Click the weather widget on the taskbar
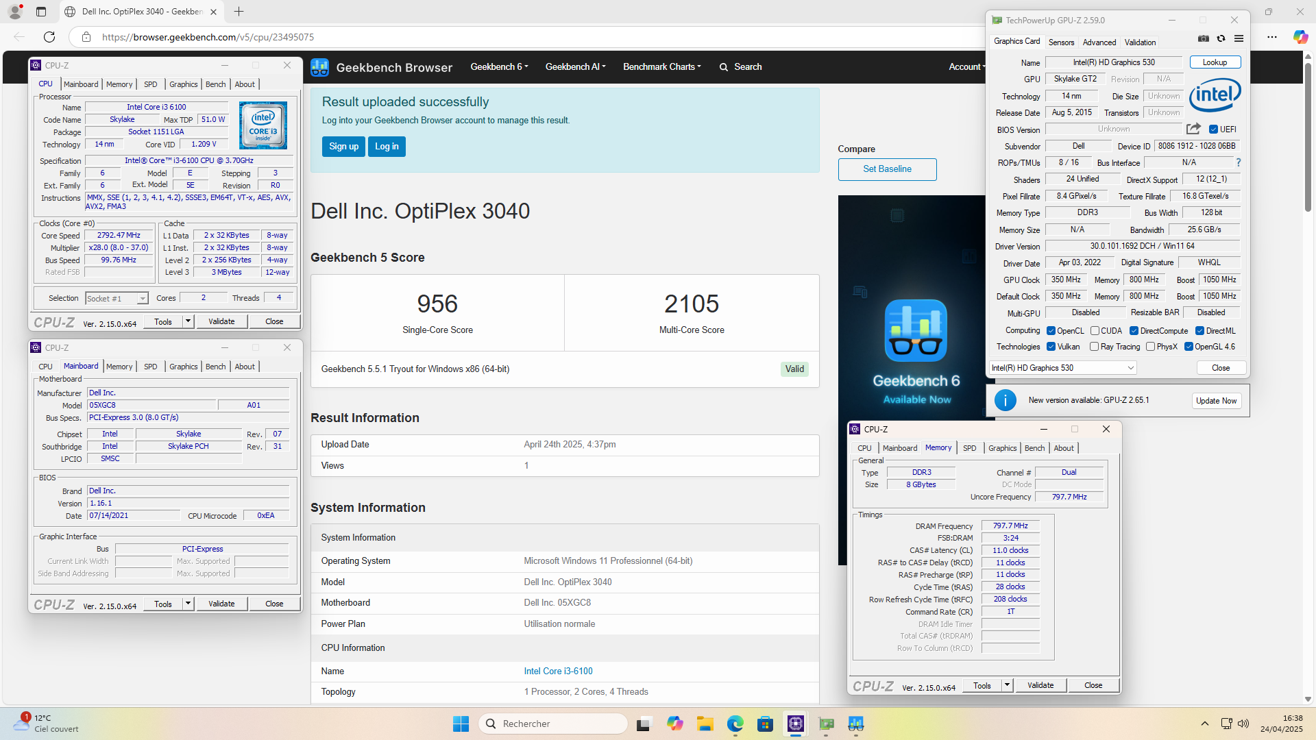The height and width of the screenshot is (740, 1316). point(47,724)
